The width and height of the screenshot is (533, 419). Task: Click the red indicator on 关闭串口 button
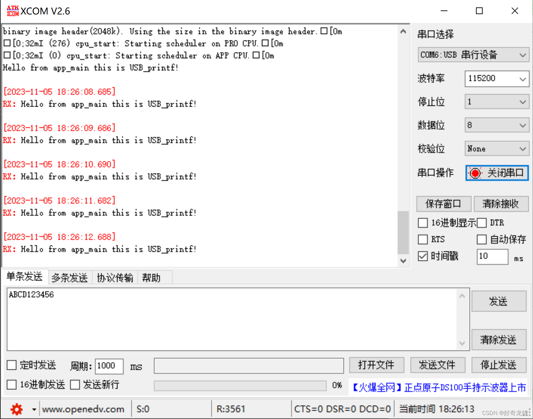[x=475, y=173]
